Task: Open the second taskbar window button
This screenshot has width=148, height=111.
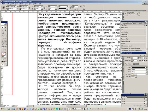Action: [96, 109]
